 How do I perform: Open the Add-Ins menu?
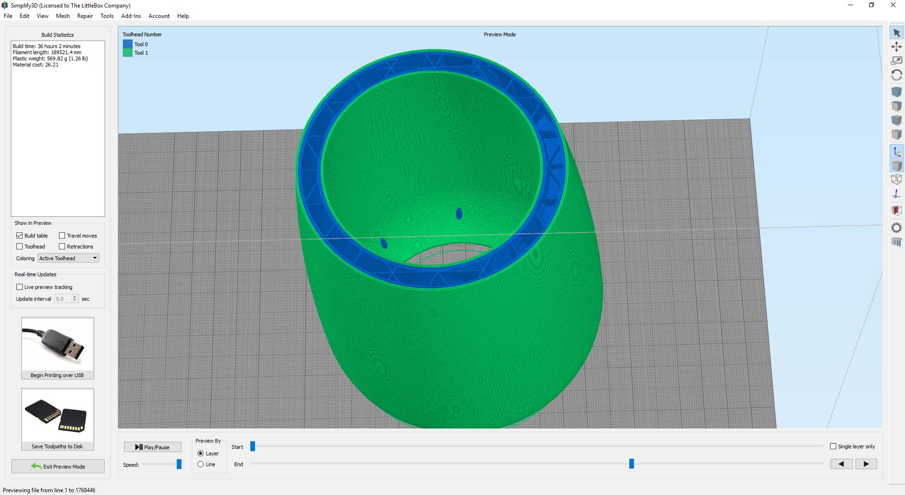131,16
